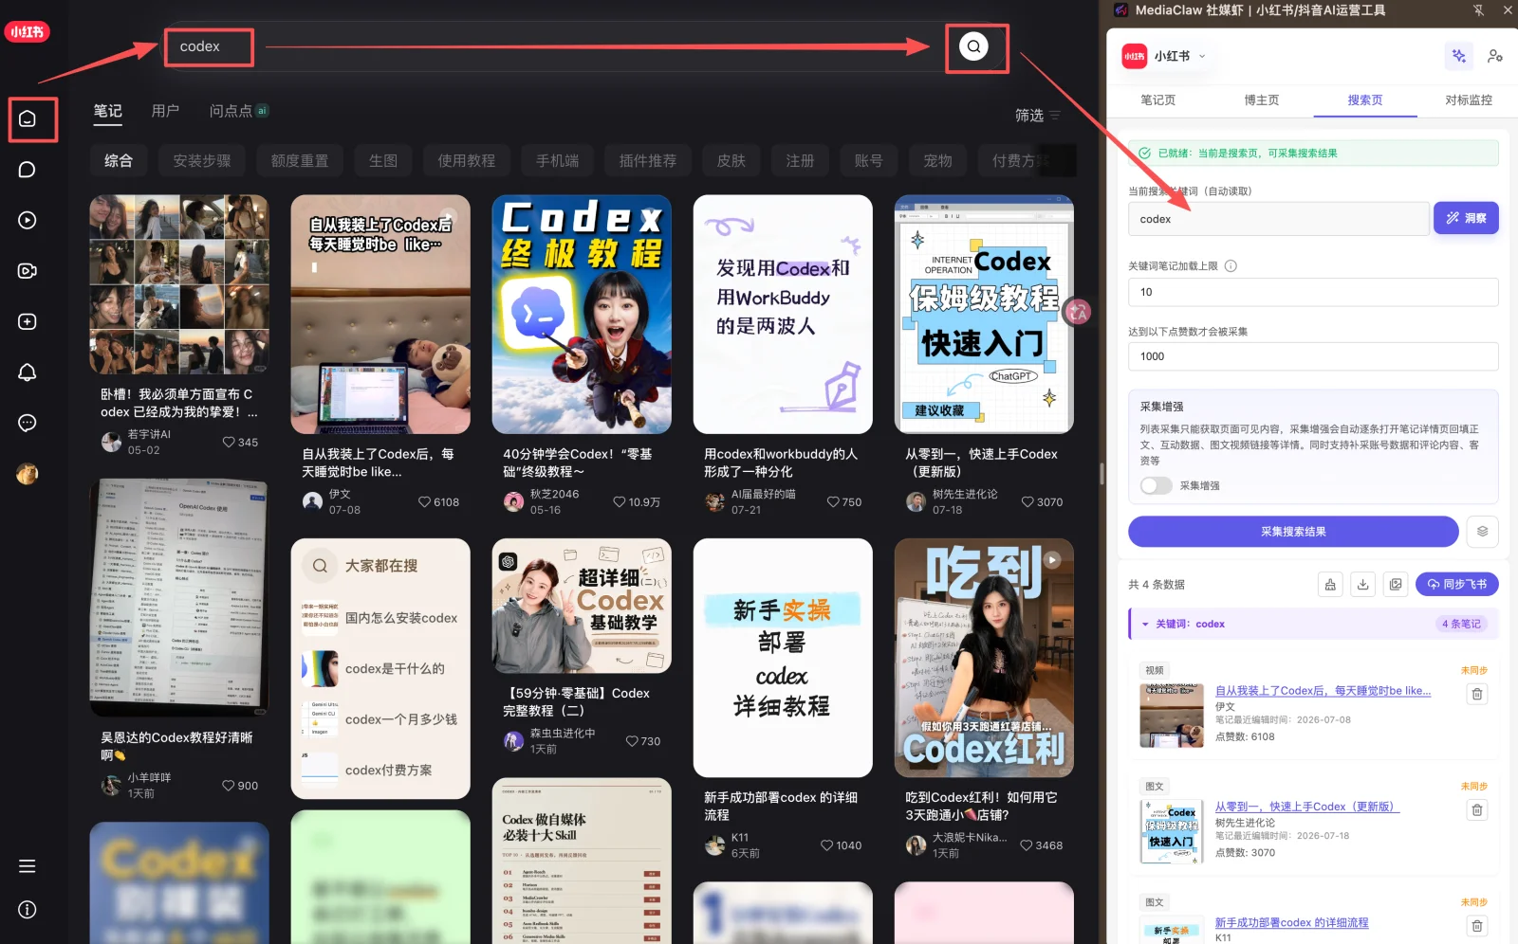Toggle the 采集增强 switch
This screenshot has height=944, width=1518.
[x=1157, y=485]
